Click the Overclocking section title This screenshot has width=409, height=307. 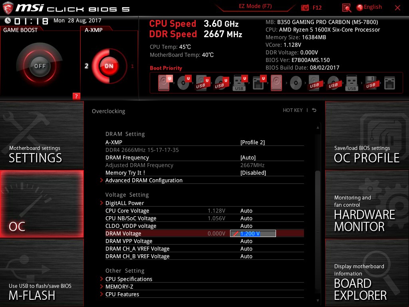109,111
